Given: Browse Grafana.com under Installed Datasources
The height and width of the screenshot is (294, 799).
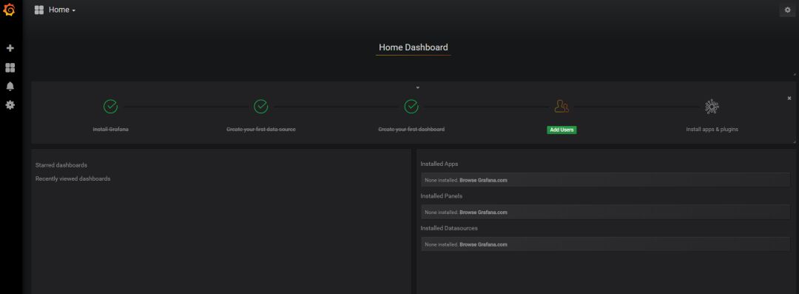Looking at the screenshot, I should coord(483,244).
